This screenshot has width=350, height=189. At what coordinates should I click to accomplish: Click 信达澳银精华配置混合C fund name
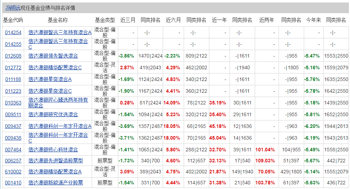(x=55, y=68)
